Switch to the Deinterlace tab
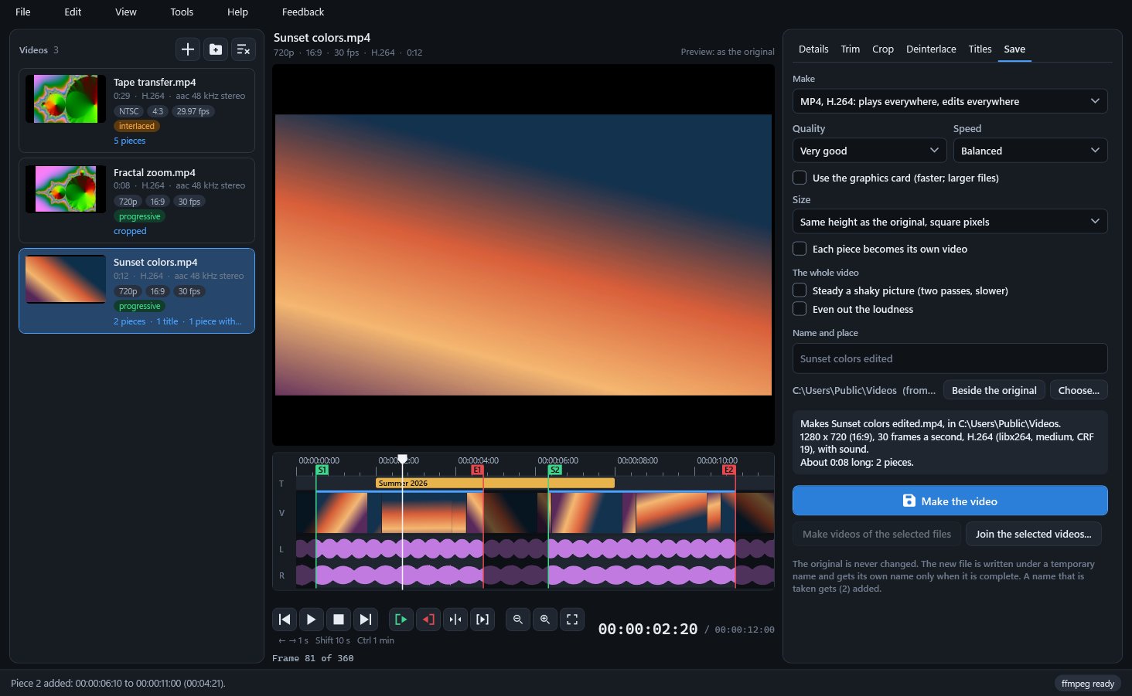Screen dimensions: 1132x696 point(931,49)
